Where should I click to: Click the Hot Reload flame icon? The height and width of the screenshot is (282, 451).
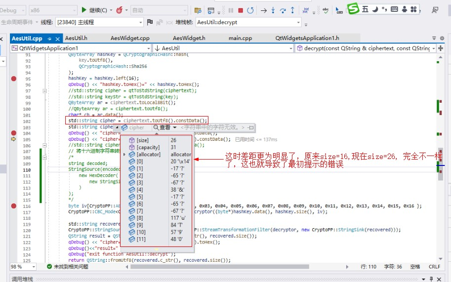[120, 10]
